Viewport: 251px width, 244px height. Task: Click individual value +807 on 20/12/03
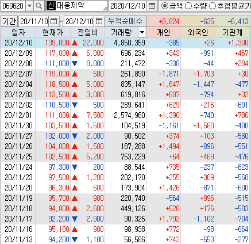tap(172, 94)
